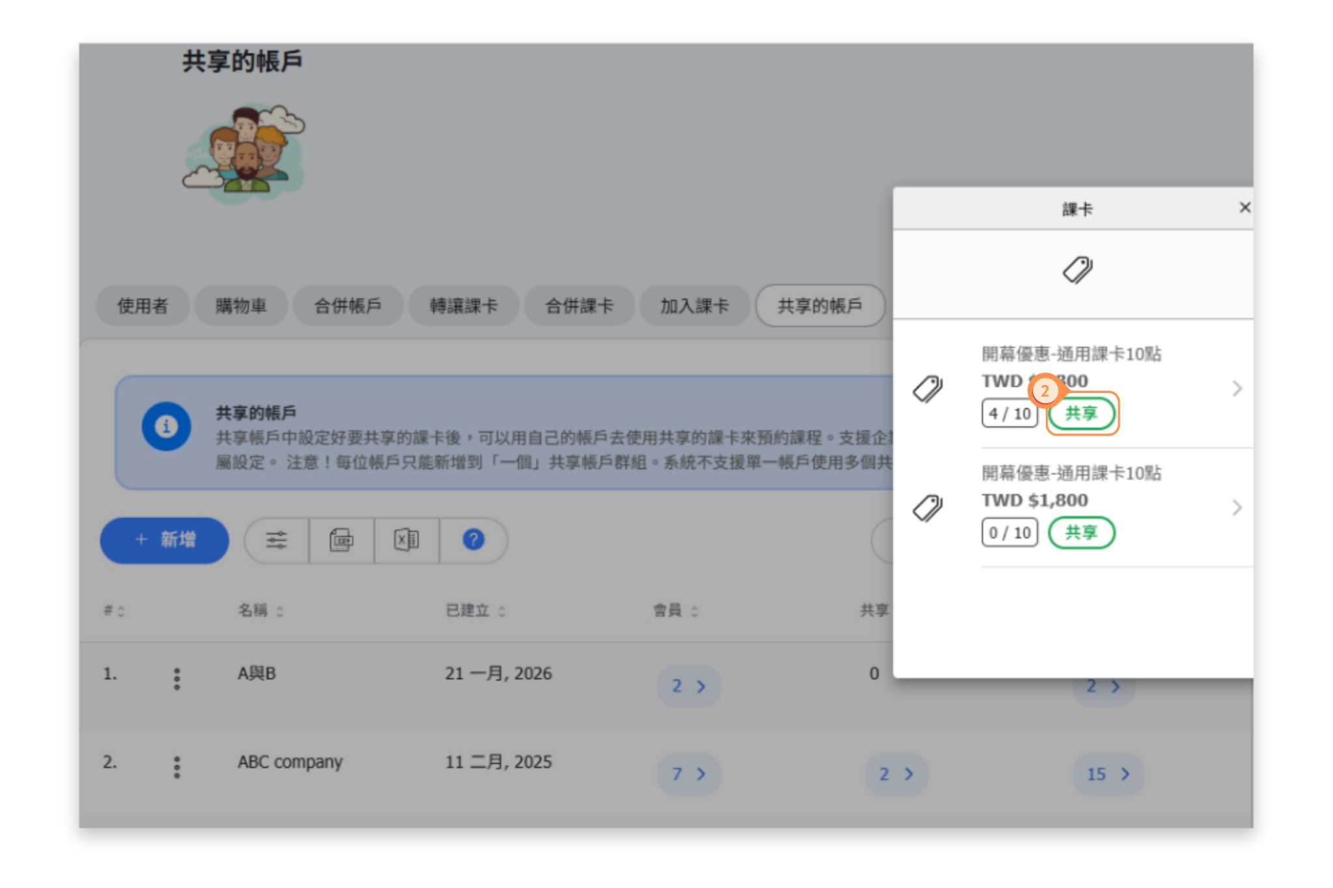Click the three-dot menu for A與B row
Image resolution: width=1333 pixels, height=888 pixels.
point(176,679)
